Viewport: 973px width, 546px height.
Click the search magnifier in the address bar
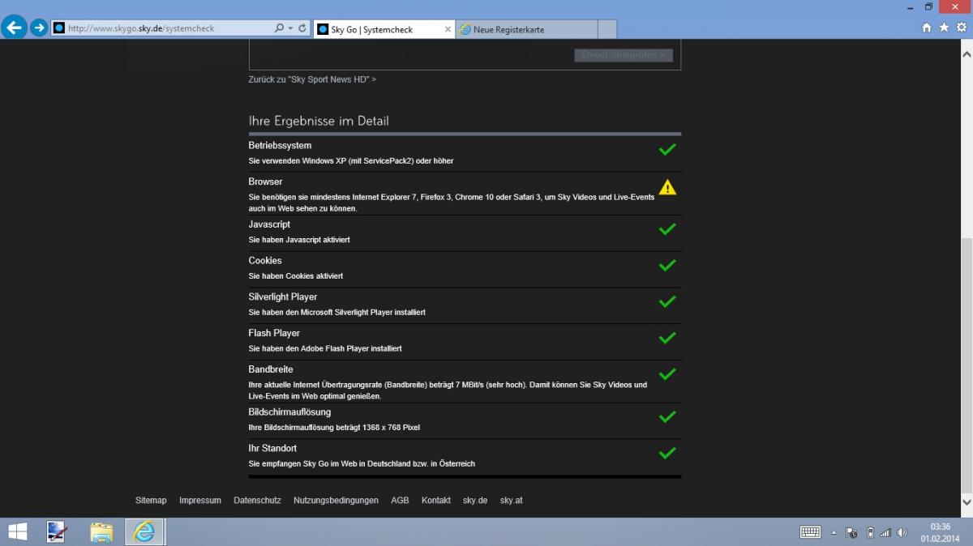[x=279, y=28]
